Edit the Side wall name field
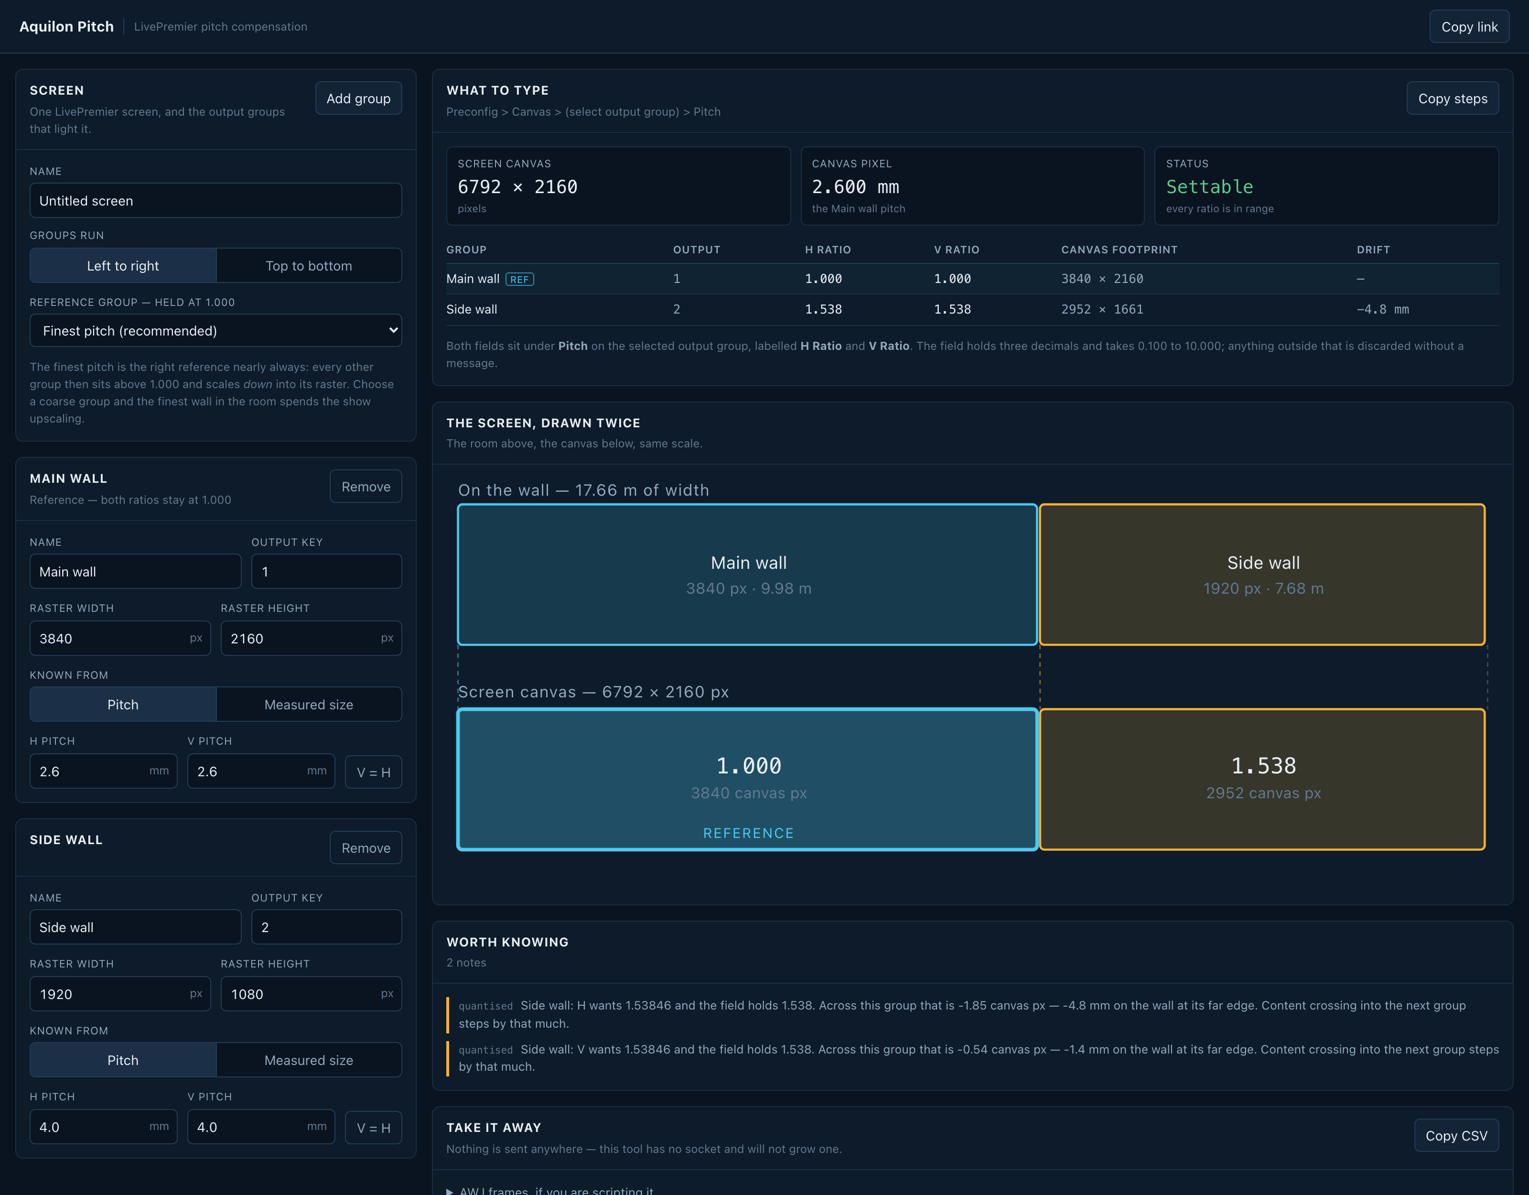Viewport: 1529px width, 1195px height. (x=135, y=927)
